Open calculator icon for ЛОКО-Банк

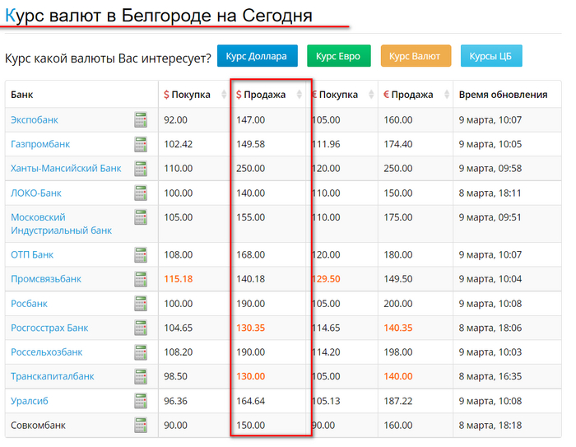[141, 193]
